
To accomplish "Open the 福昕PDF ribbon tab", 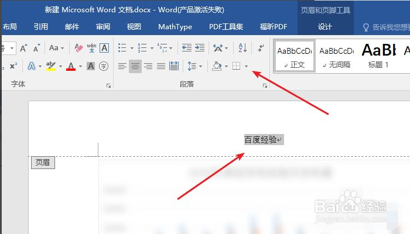I will click(274, 27).
